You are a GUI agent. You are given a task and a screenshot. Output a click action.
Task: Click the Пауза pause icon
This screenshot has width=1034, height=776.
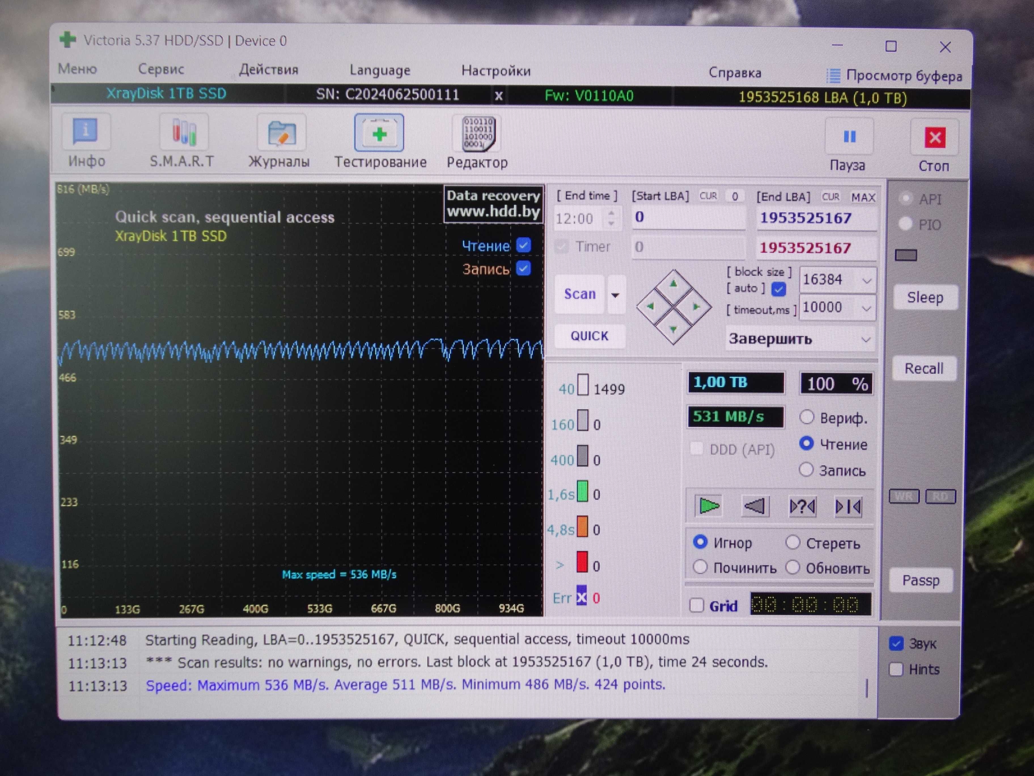[x=849, y=137]
